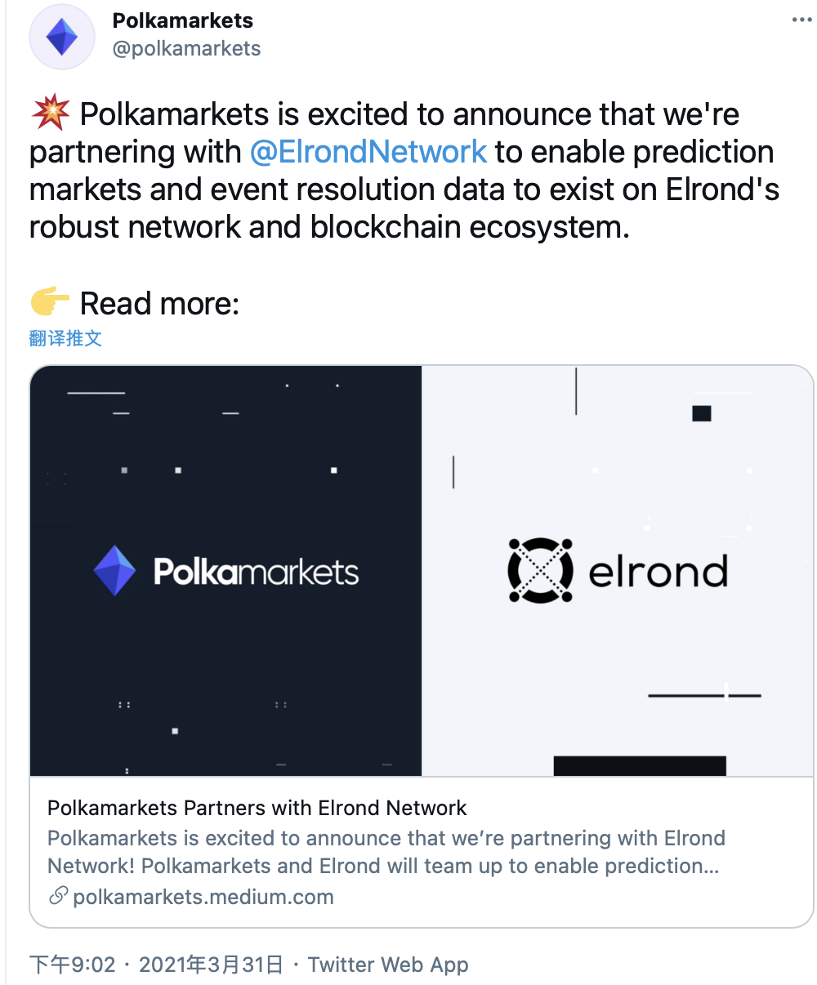Image resolution: width=817 pixels, height=985 pixels.
Task: Click the Elrond circular logo in the card
Action: (x=540, y=570)
